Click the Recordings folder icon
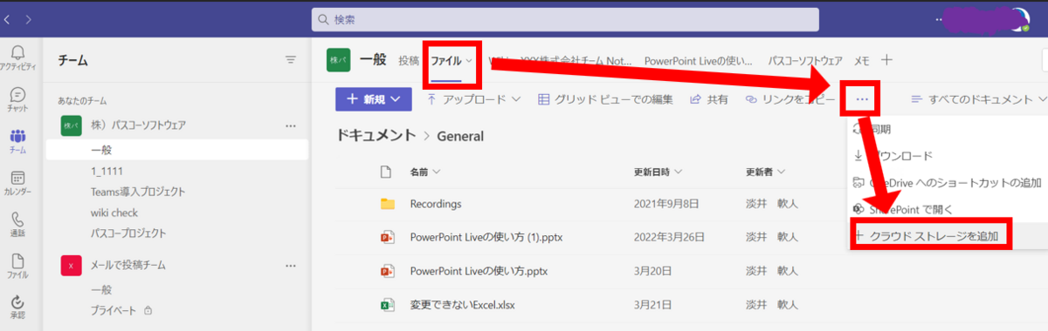 point(388,204)
